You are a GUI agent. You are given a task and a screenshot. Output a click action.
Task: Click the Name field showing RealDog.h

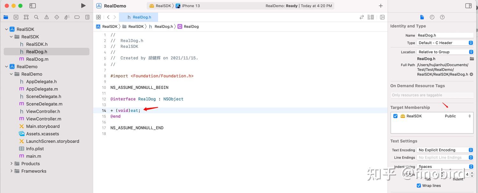coord(445,35)
